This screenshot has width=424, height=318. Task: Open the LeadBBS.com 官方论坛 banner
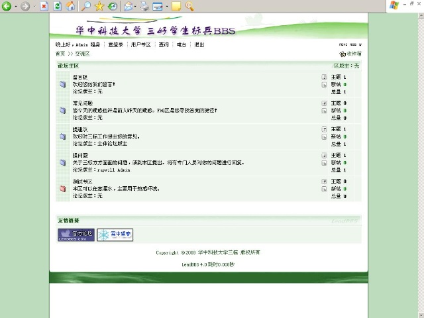[x=76, y=235]
